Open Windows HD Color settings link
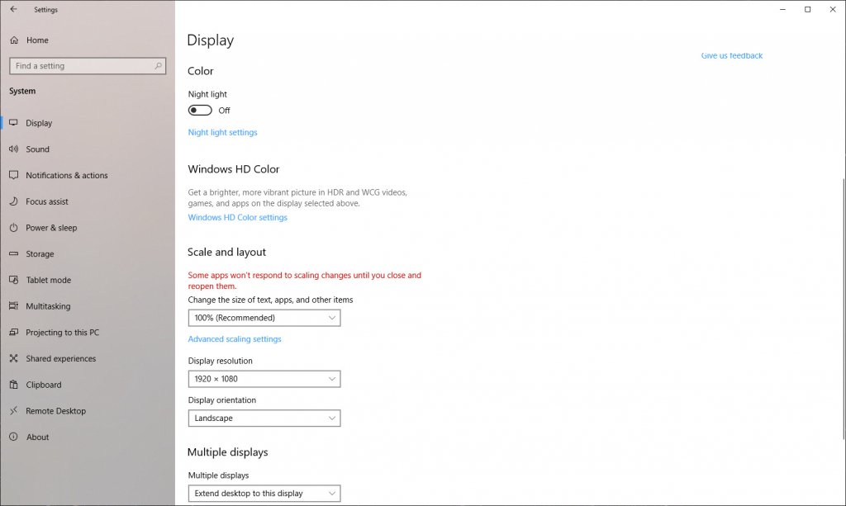Viewport: 846px width, 506px height. tap(237, 217)
